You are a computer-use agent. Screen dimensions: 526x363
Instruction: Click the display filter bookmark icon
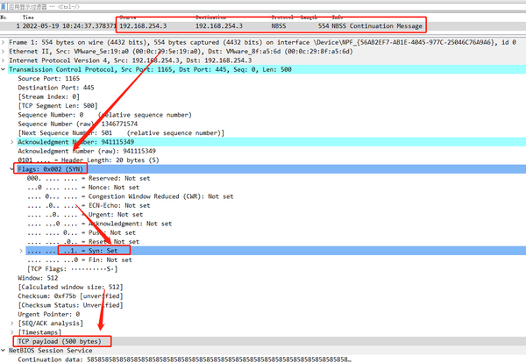tap(4, 7)
